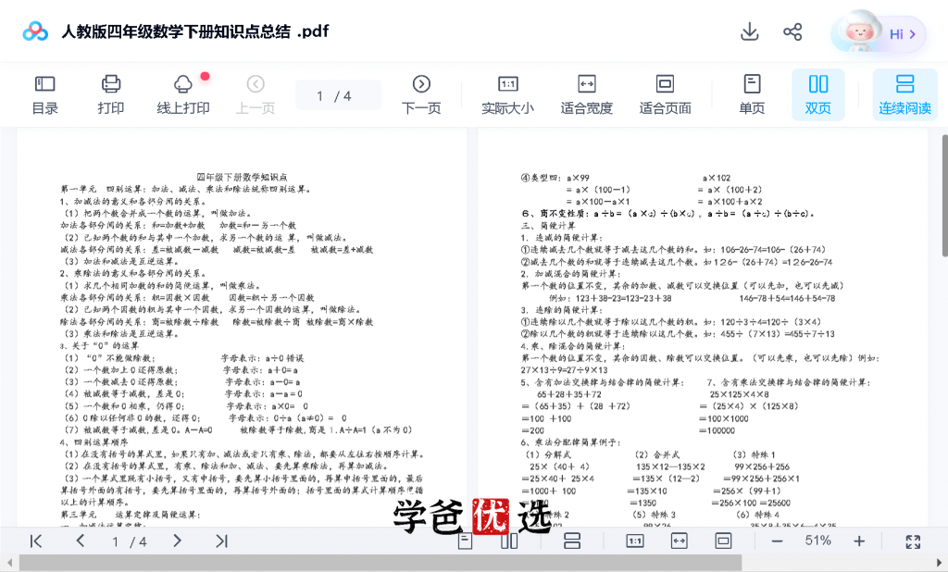Image resolution: width=948 pixels, height=572 pixels.
Task: Click the bottom bar 1:1 actual size icon
Action: (634, 541)
